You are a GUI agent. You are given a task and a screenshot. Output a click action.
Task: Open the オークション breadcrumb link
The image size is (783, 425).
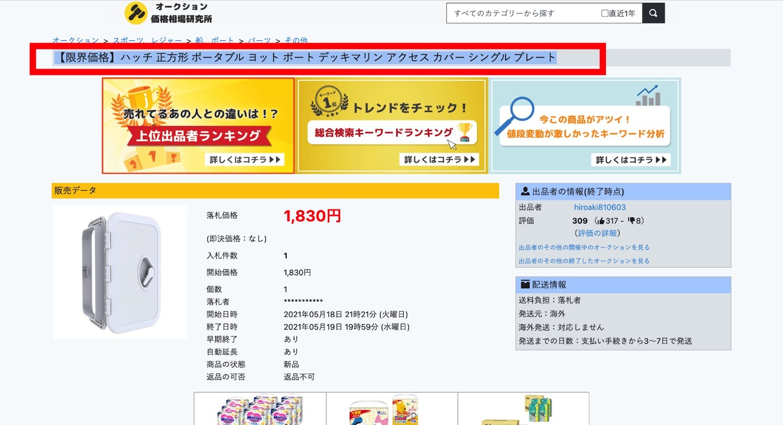[x=75, y=40]
